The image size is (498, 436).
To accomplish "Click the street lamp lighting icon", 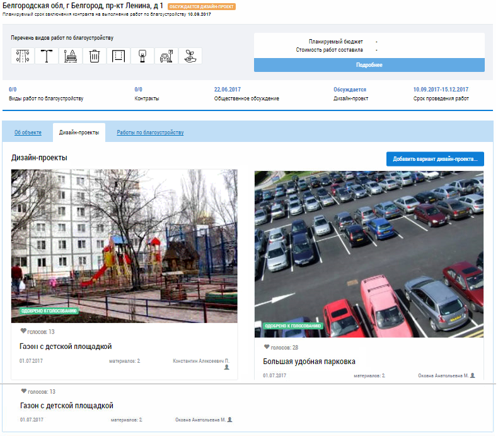I will (47, 56).
